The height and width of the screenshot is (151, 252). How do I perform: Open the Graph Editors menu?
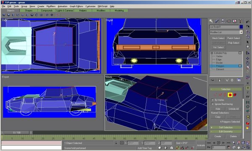pyautogui.click(x=76, y=6)
